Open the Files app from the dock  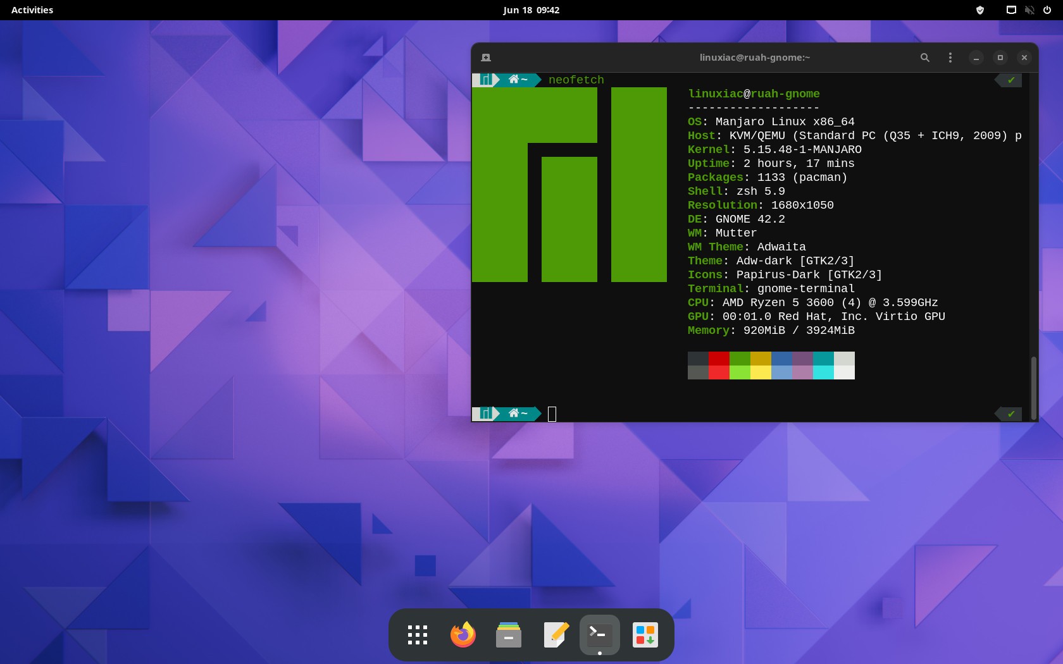coord(508,635)
